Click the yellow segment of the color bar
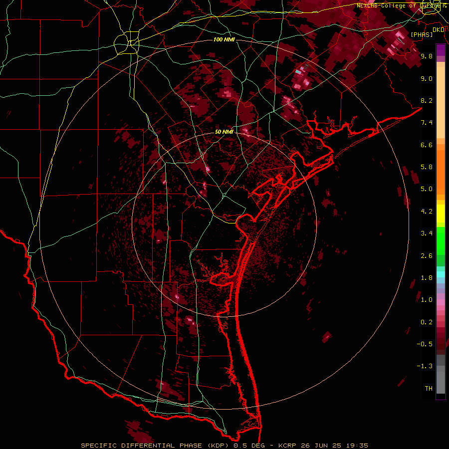 pyautogui.click(x=441, y=214)
